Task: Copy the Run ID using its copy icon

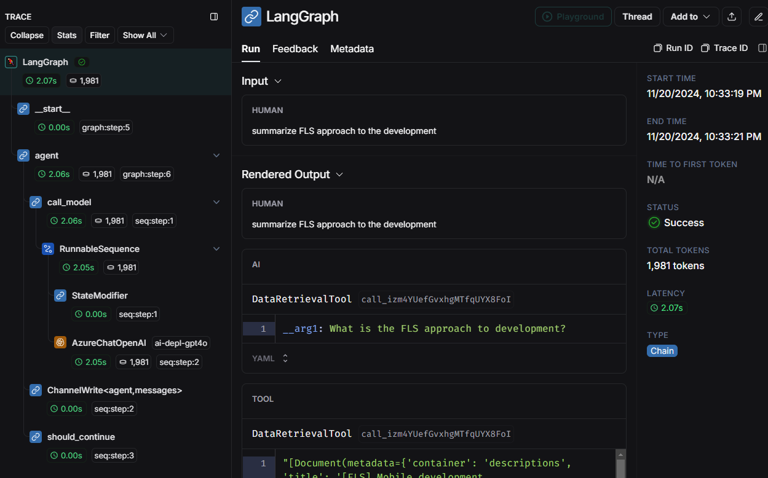Action: [657, 47]
